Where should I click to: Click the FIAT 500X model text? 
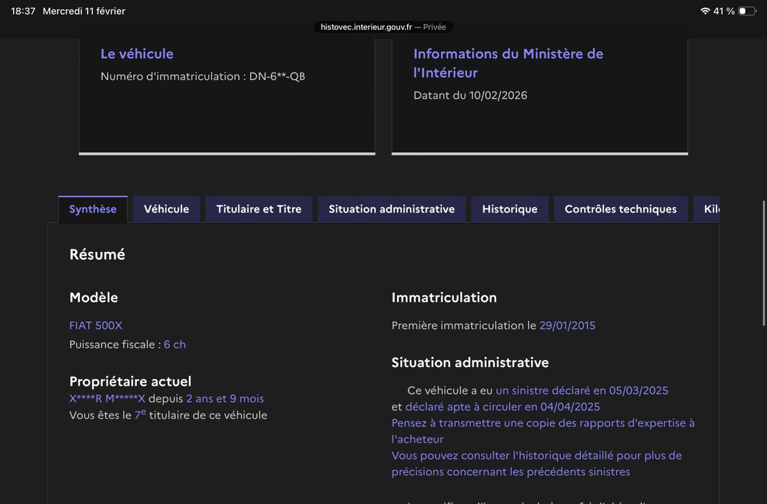point(96,326)
